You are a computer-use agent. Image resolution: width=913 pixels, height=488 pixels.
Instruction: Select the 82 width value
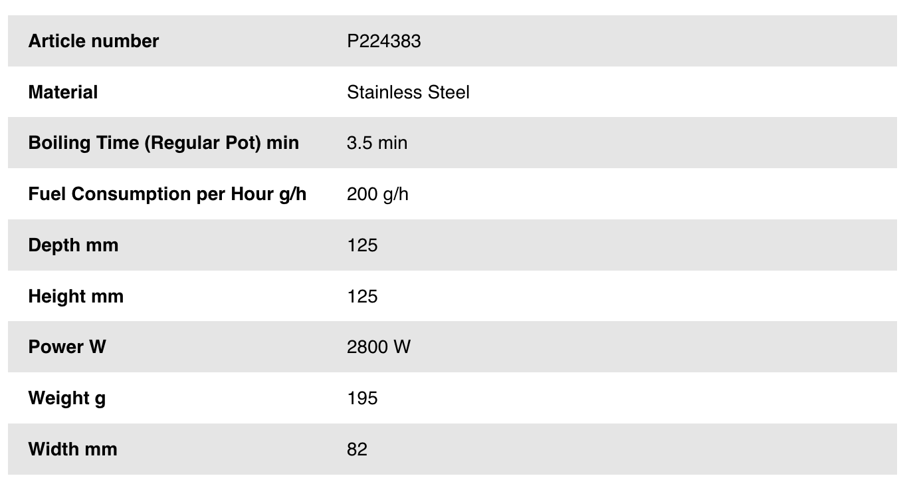[357, 449]
